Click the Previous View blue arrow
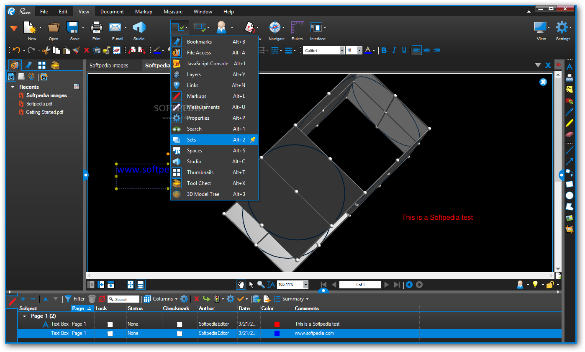This screenshot has width=585, height=352. (x=409, y=285)
